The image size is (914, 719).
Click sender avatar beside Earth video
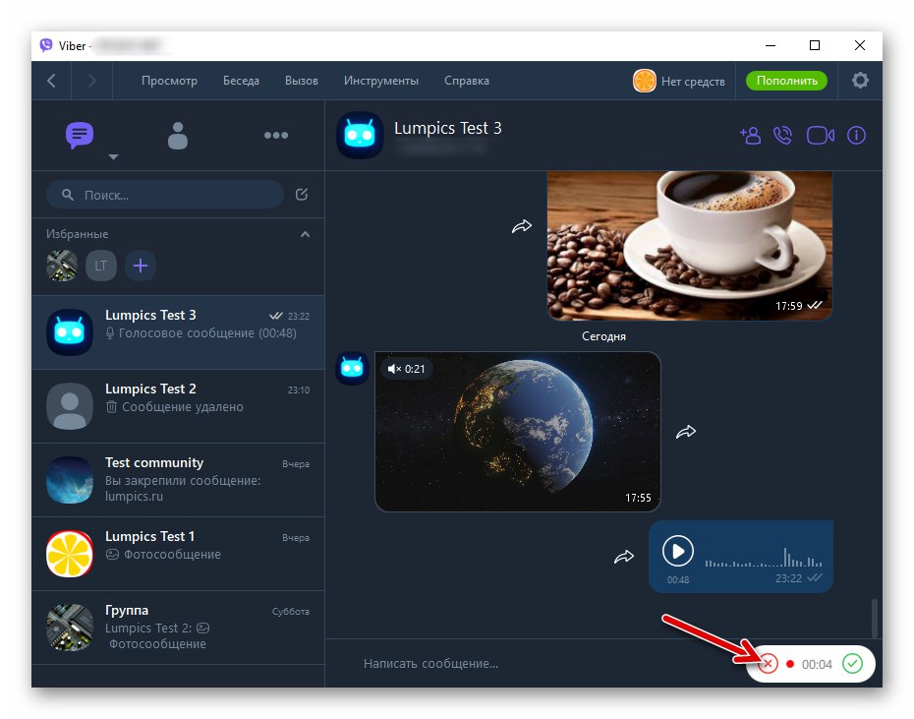coord(352,368)
